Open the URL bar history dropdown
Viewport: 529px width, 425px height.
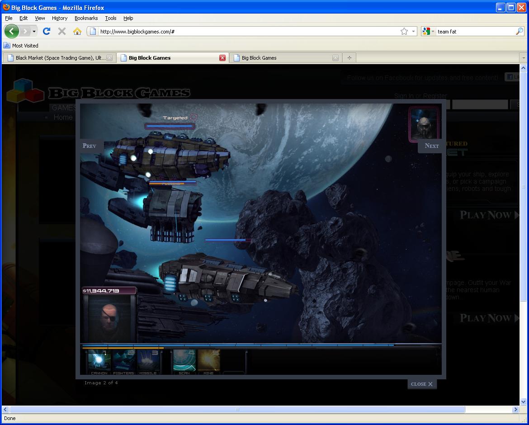(x=414, y=31)
